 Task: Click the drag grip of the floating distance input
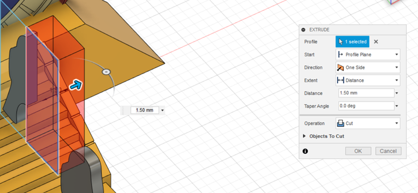click(123, 110)
